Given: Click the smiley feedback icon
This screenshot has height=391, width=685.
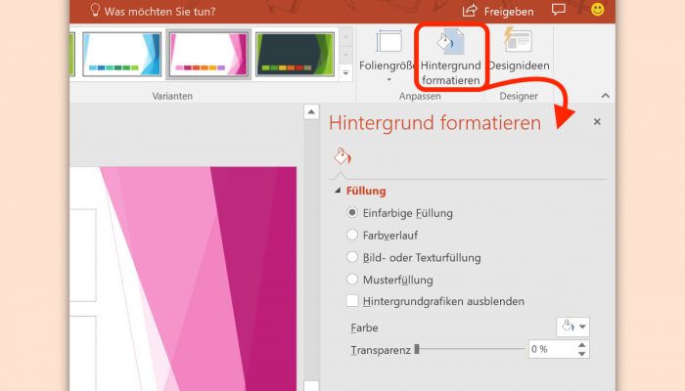Looking at the screenshot, I should 598,9.
